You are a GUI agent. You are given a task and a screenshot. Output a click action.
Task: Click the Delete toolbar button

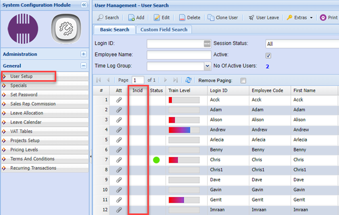point(190,17)
